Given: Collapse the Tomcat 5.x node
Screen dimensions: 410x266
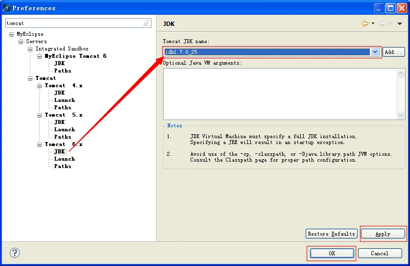Looking at the screenshot, I should 40,115.
